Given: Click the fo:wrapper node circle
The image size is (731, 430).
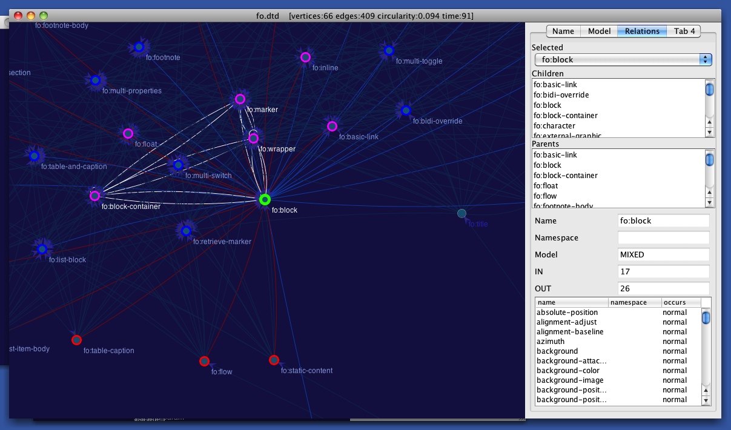Looking at the screenshot, I should coord(254,139).
